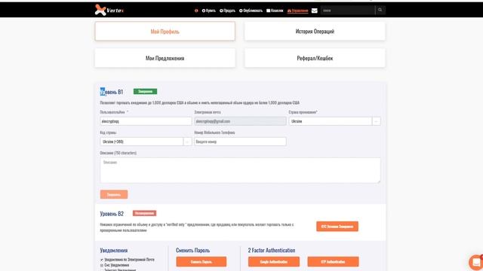Image resolution: width=483 pixels, height=271 pixels.
Task: Click the 2 Factor Authentication heading
Action: point(272,251)
